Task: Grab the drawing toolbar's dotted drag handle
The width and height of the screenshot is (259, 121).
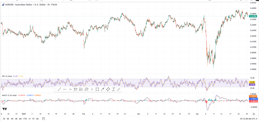Action: (x=55, y=89)
